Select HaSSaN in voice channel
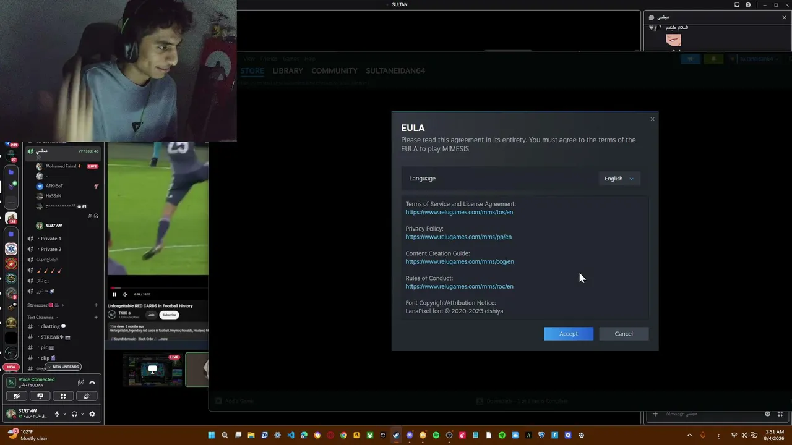 point(53,196)
